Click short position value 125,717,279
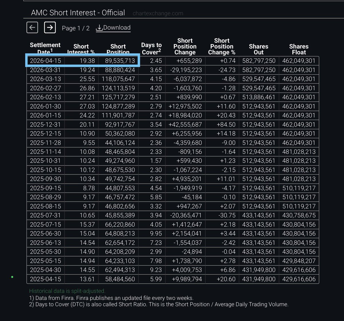This screenshot has height=321, width=344. [x=118, y=97]
